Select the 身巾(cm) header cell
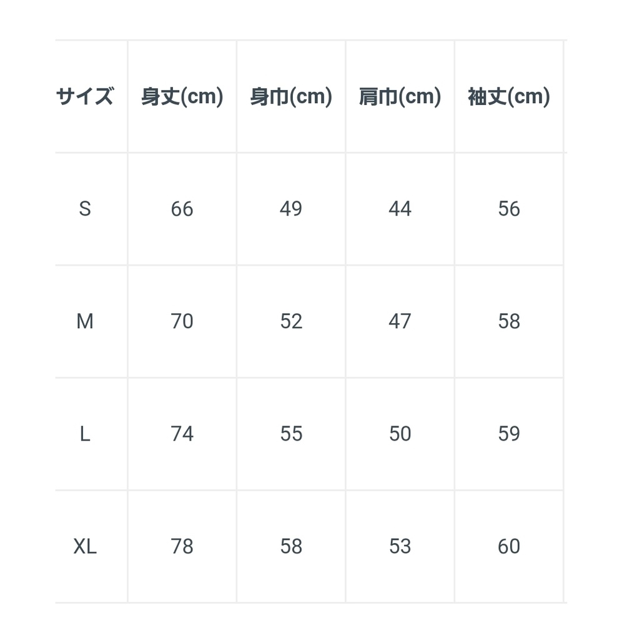This screenshot has width=622, height=640. pyautogui.click(x=291, y=97)
